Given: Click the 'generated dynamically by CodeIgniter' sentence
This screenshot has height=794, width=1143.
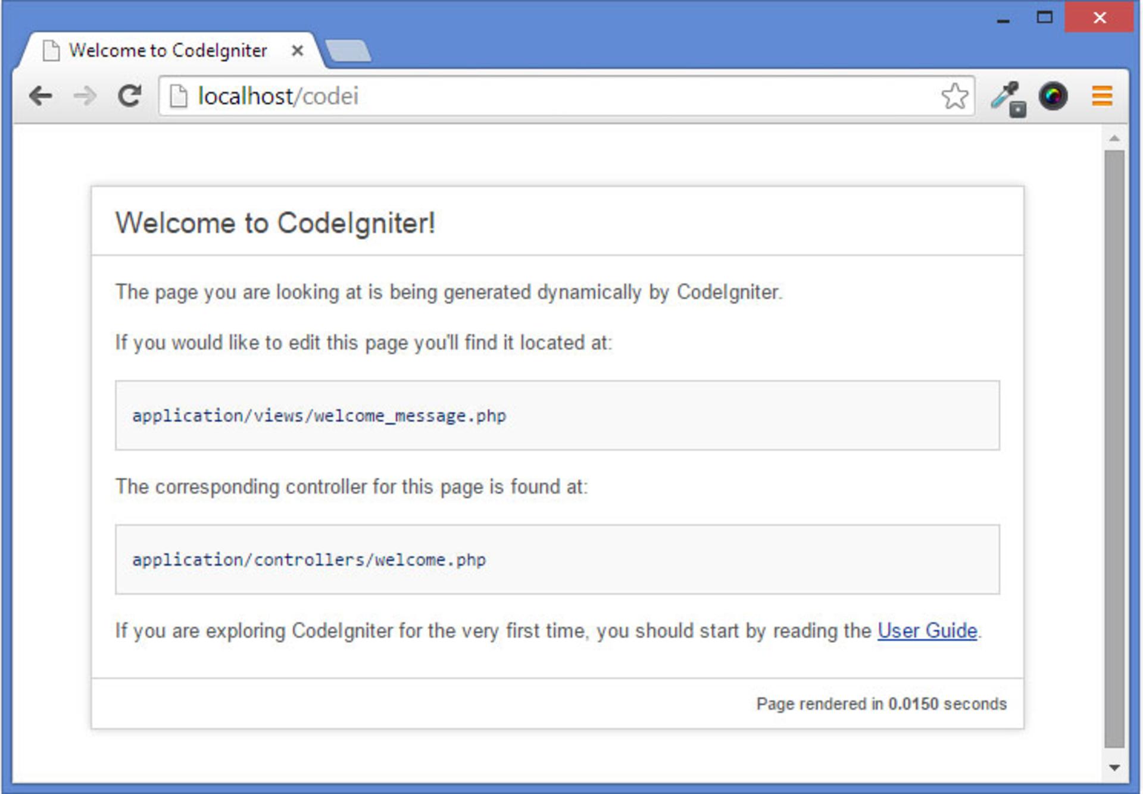Looking at the screenshot, I should click(x=449, y=292).
